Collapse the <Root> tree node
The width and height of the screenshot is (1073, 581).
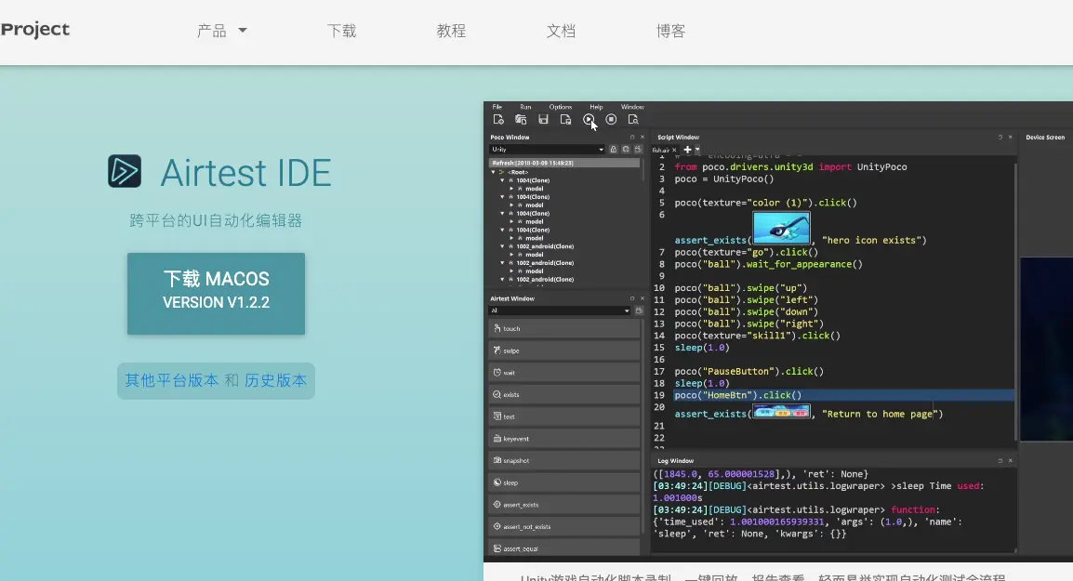click(x=494, y=173)
